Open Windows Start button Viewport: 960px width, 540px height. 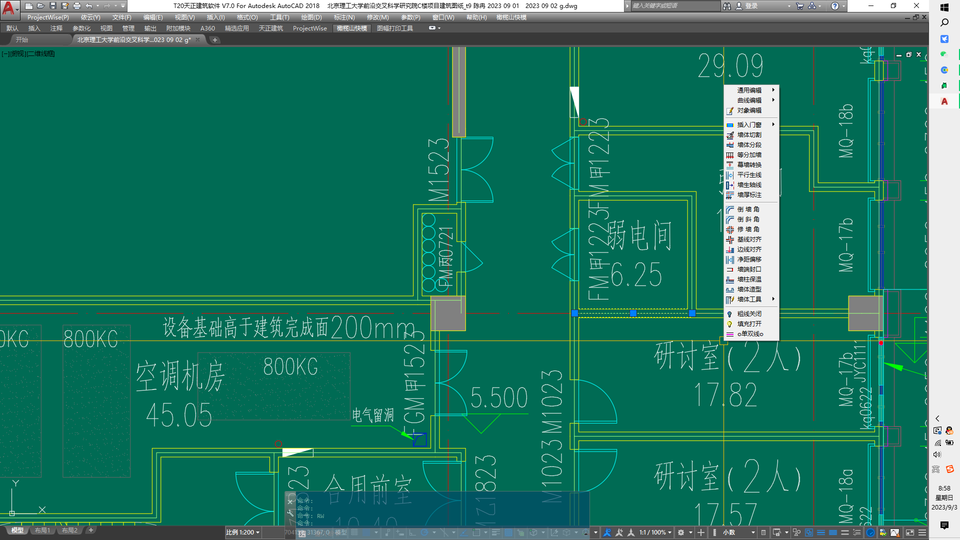click(x=944, y=7)
